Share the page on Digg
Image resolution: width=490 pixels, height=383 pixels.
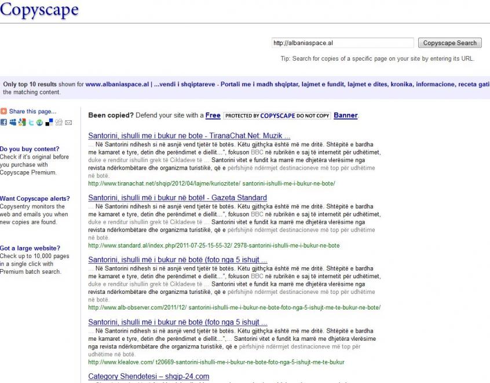pos(58,122)
